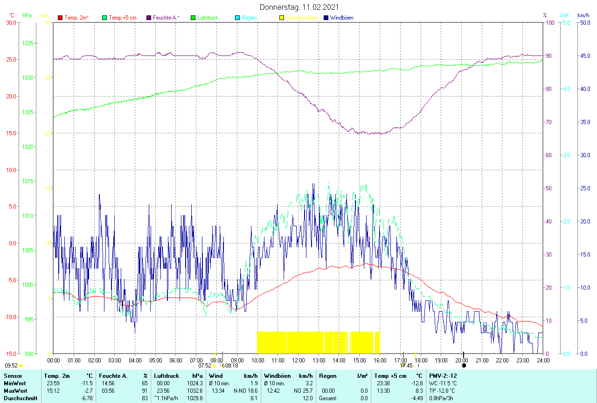Image resolution: width=597 pixels, height=403 pixels.
Task: Click the MinWert row label
Action: tap(15, 383)
